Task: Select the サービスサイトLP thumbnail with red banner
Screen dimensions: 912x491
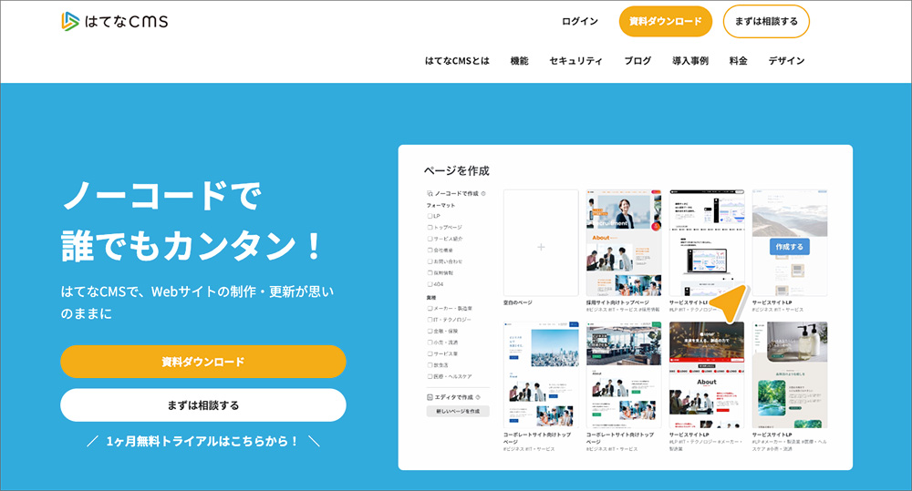Action: [x=707, y=374]
